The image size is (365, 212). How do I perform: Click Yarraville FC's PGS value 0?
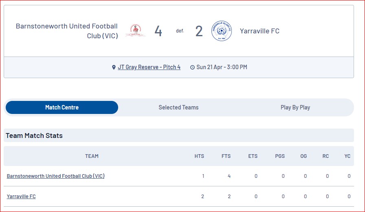(283, 197)
